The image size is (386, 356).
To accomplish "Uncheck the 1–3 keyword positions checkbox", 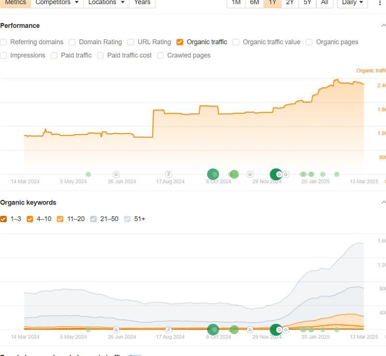I will (x=3, y=219).
